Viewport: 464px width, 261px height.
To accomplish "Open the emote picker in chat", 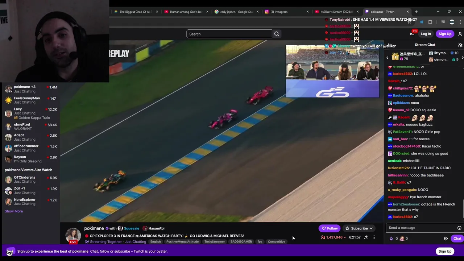I will pos(459,228).
